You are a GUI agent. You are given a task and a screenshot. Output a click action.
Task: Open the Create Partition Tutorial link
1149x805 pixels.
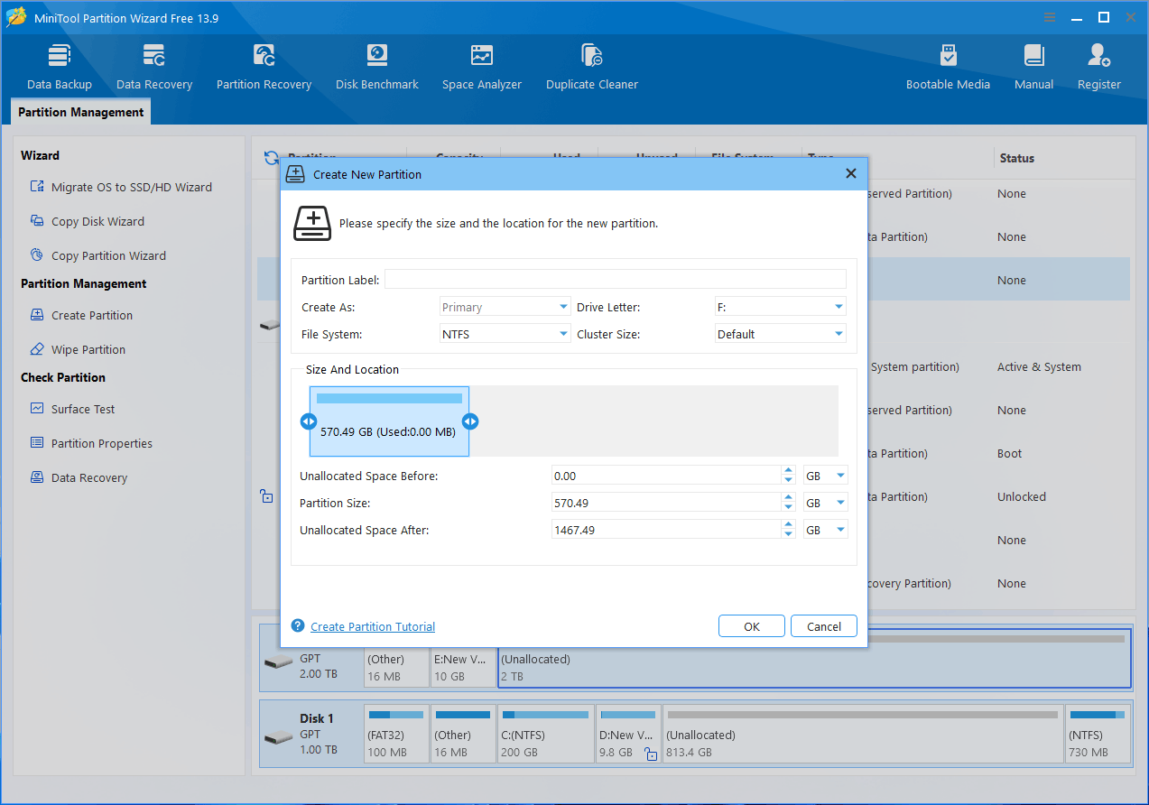click(x=373, y=626)
